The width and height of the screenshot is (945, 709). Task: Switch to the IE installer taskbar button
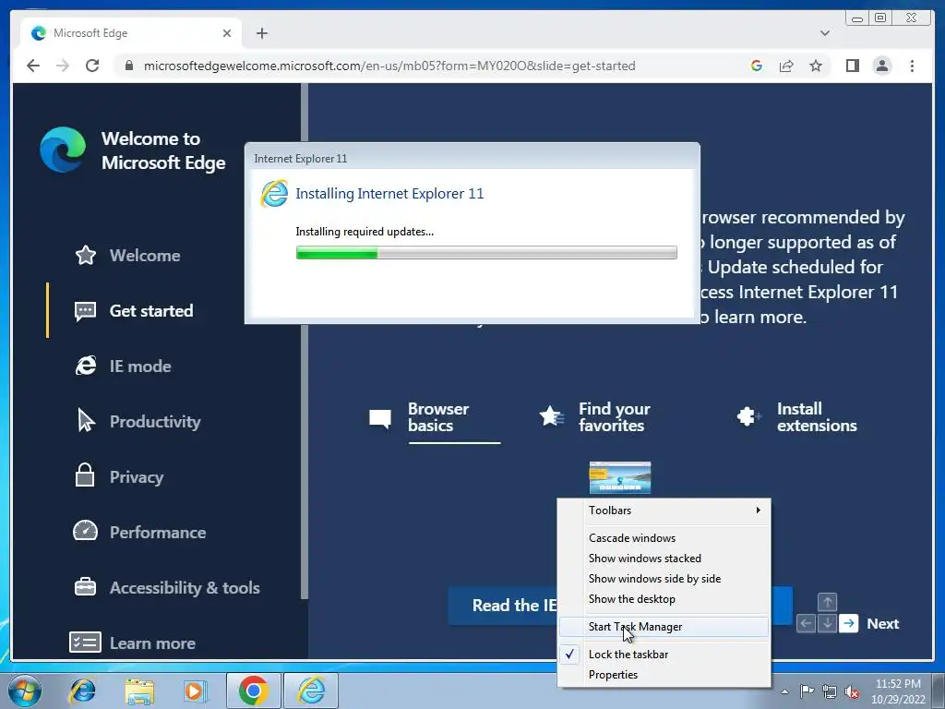(x=311, y=691)
